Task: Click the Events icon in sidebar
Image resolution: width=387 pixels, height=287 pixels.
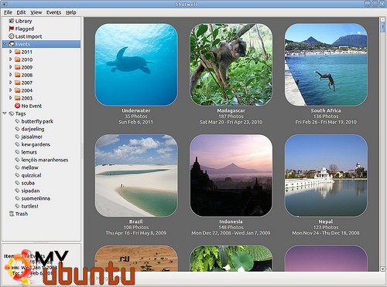Action: click(12, 44)
